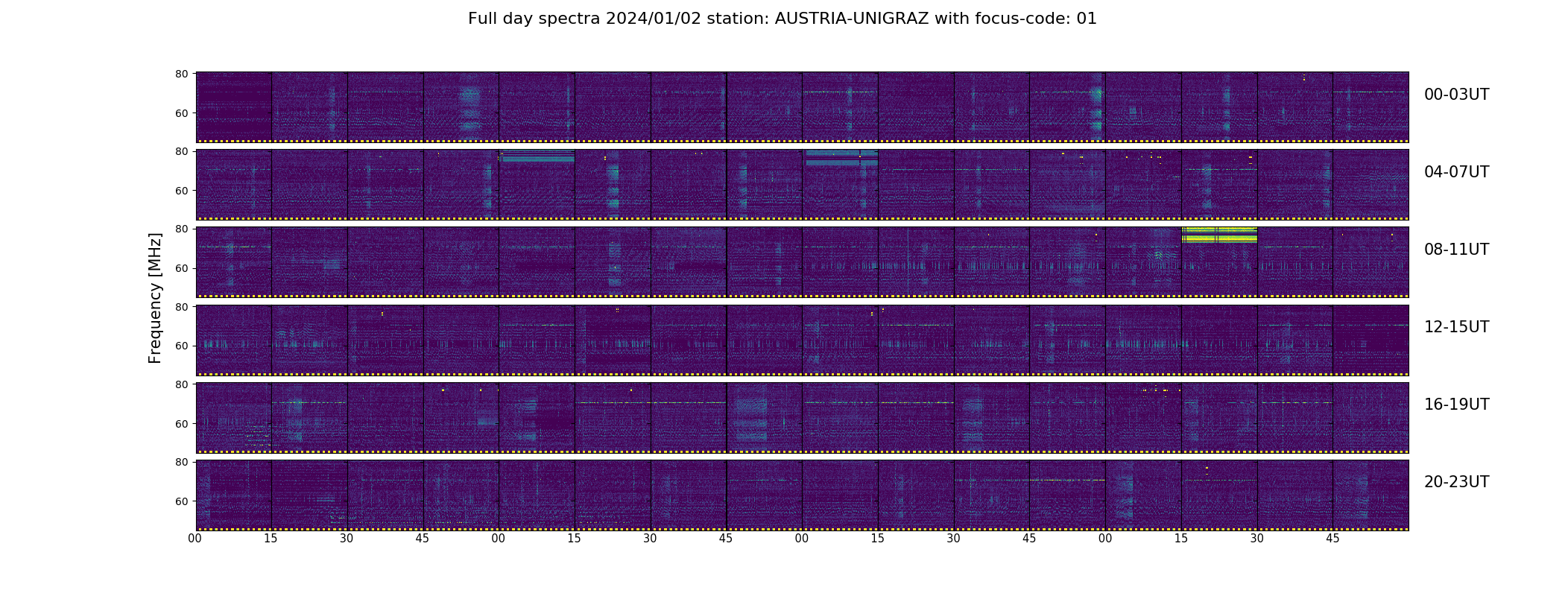Select the '04-07UT' row label
The height and width of the screenshot is (596, 1565).
(1456, 172)
